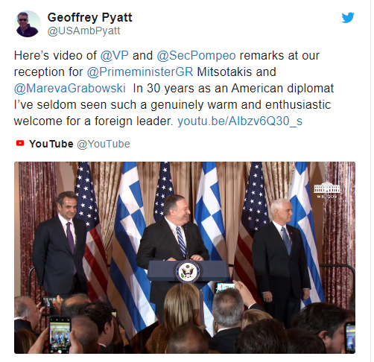The image size is (374, 362).
Task: Click the red YouTube play icon
Action: 20,143
